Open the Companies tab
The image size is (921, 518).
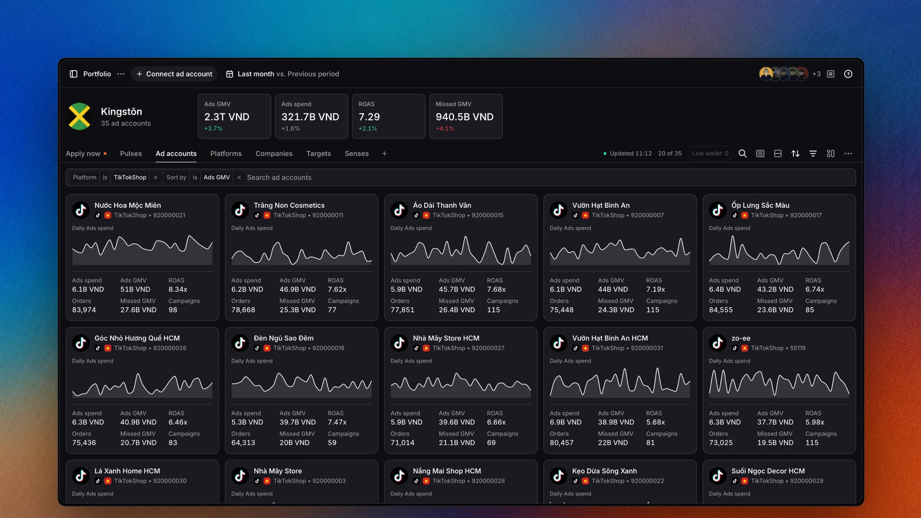[274, 154]
